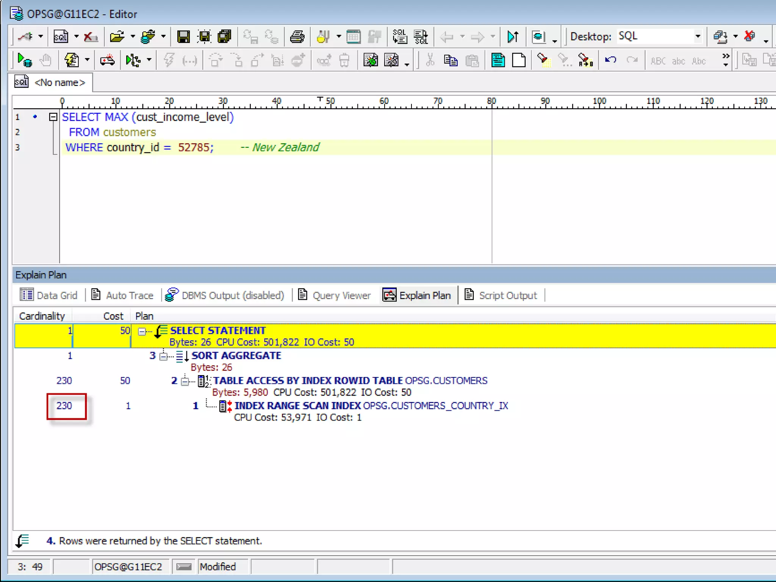Click the Copy icon in edit toolbar
The width and height of the screenshot is (776, 582).
[451, 60]
